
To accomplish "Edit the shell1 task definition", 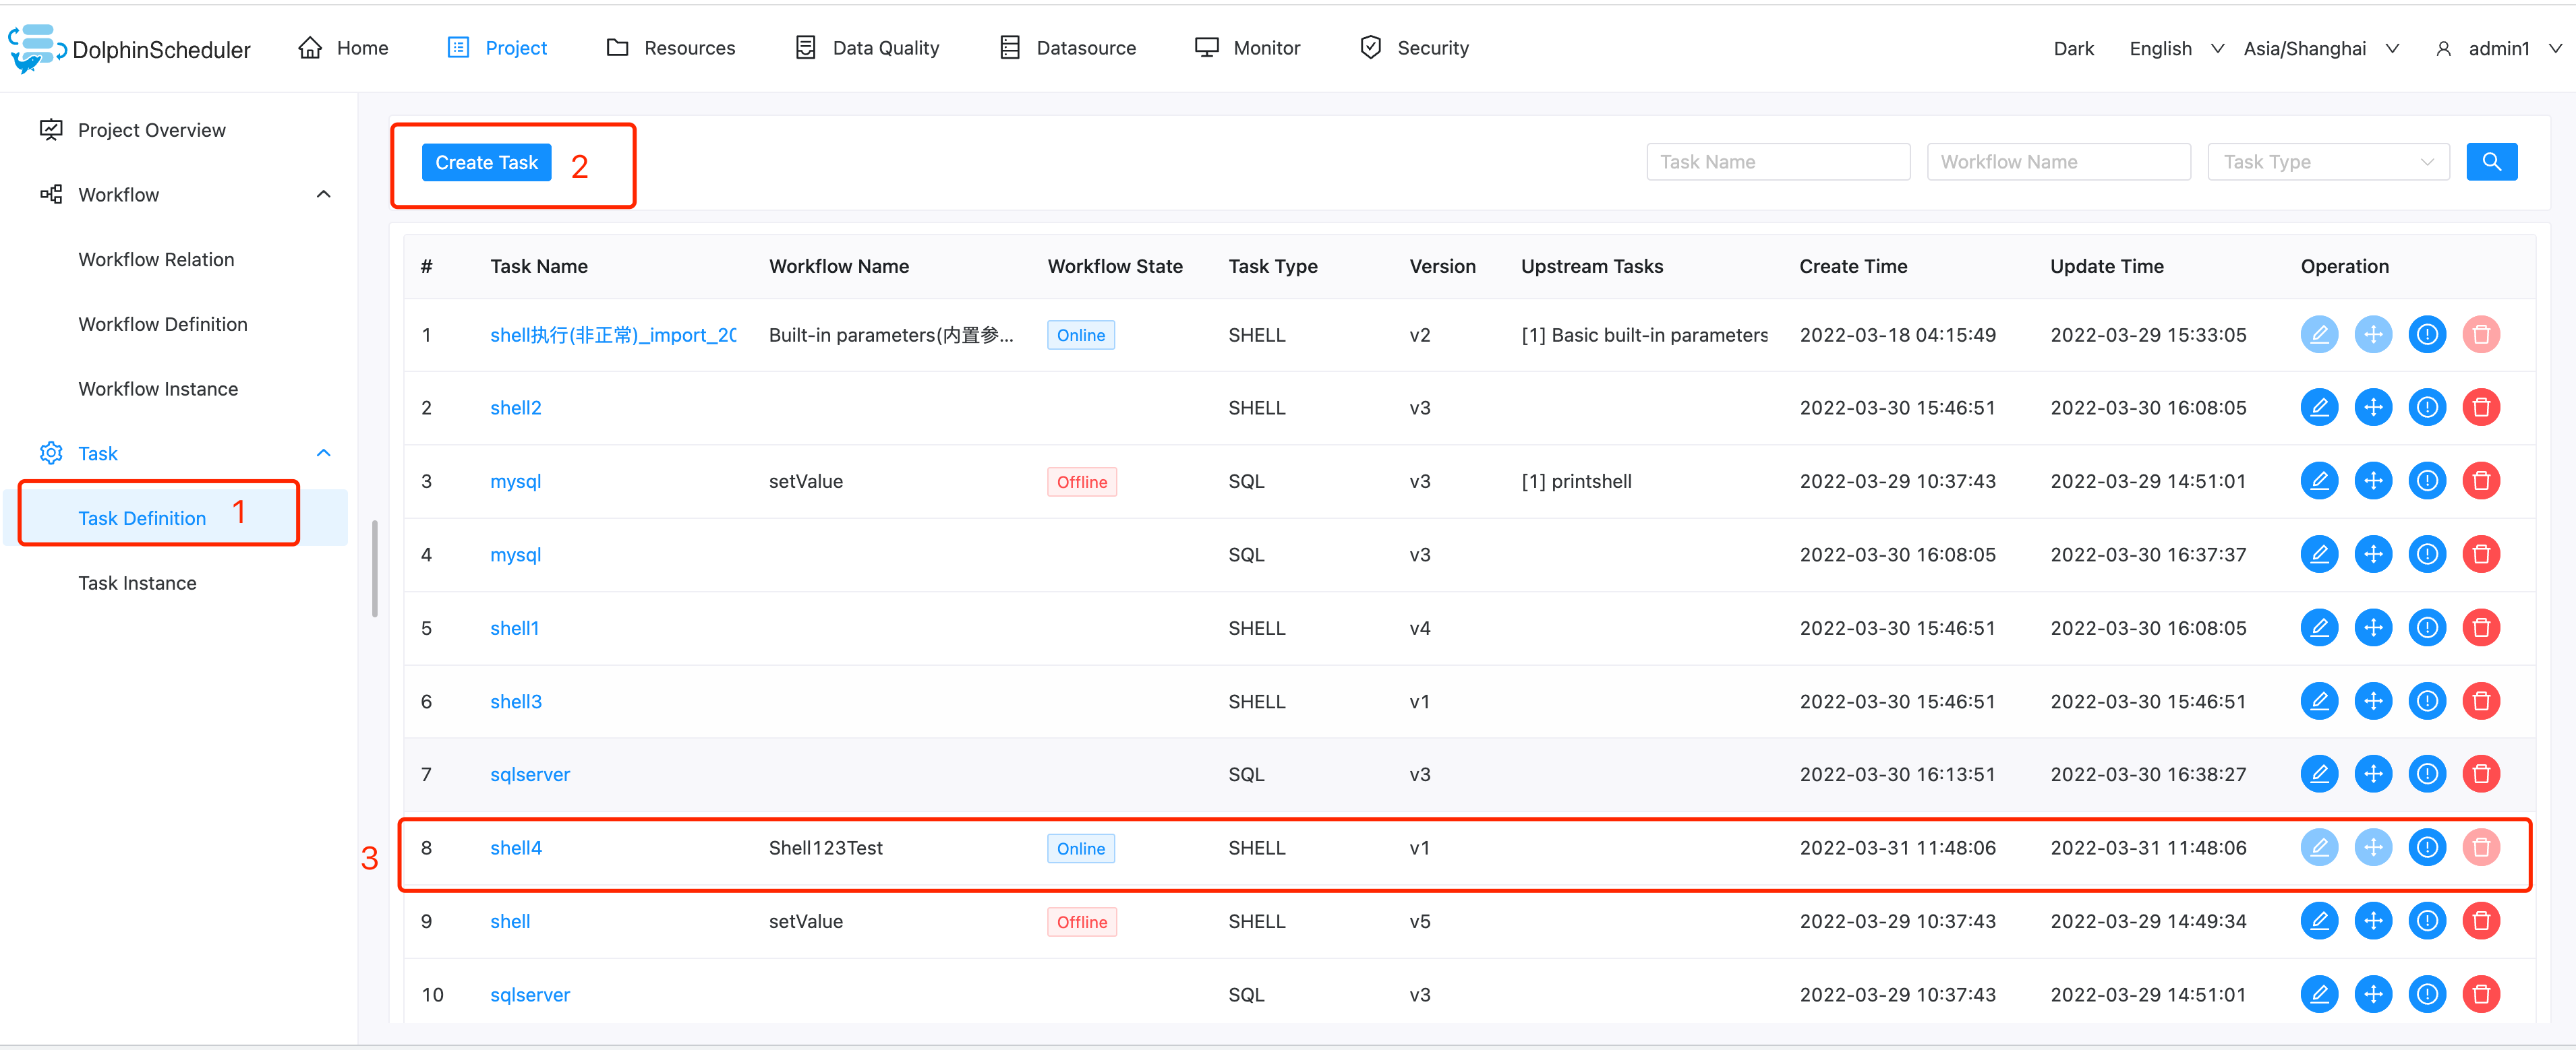I will (2319, 627).
